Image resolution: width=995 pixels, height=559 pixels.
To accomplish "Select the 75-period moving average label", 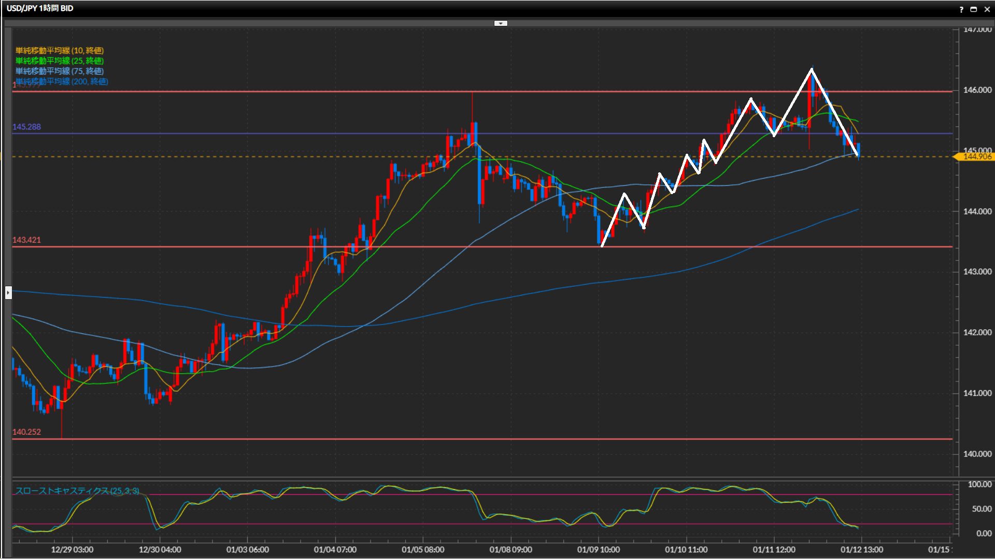I will pos(59,71).
